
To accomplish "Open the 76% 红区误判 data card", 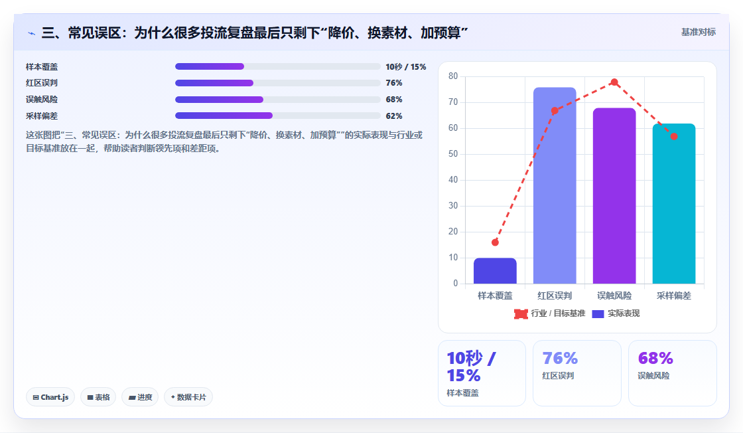I will click(x=576, y=373).
